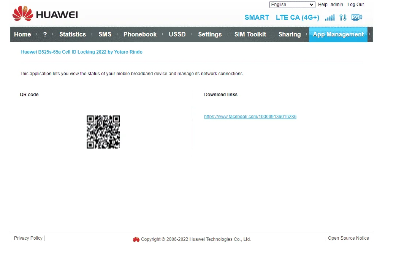
Task: Open the Open Source Notice link
Action: coord(348,238)
